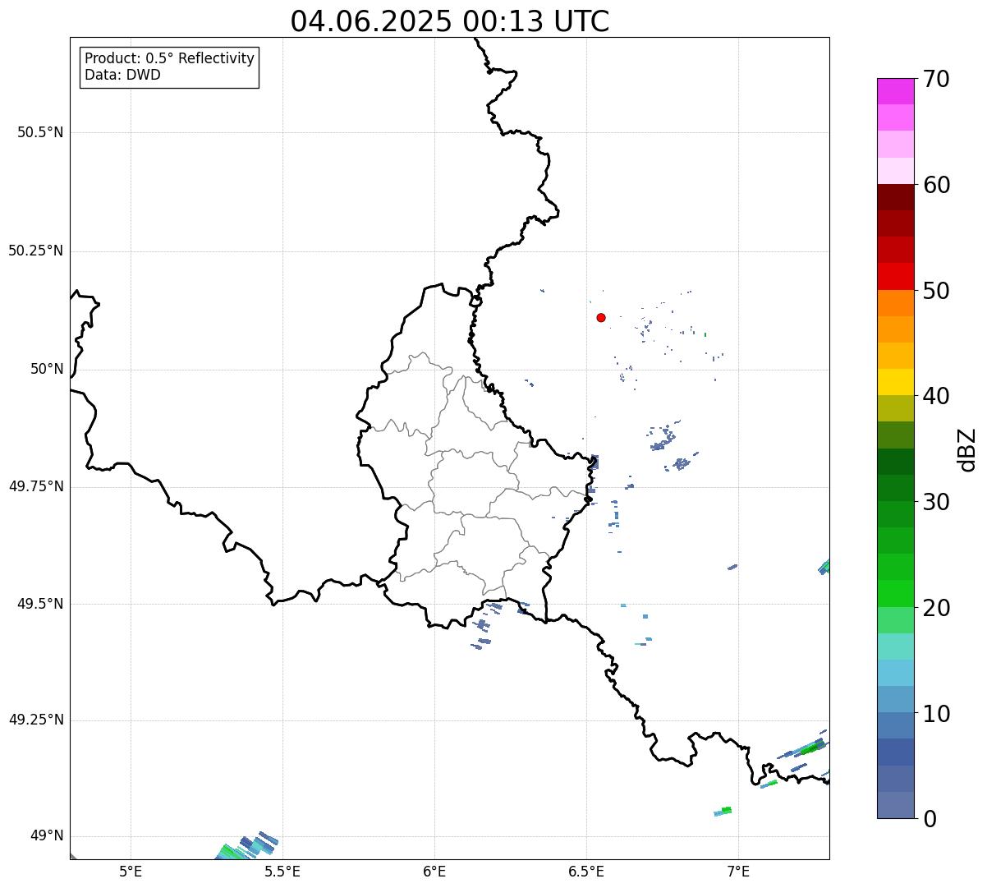Click the longitude label 5.5°E
Screen dimensions: 987x888
pos(282,872)
